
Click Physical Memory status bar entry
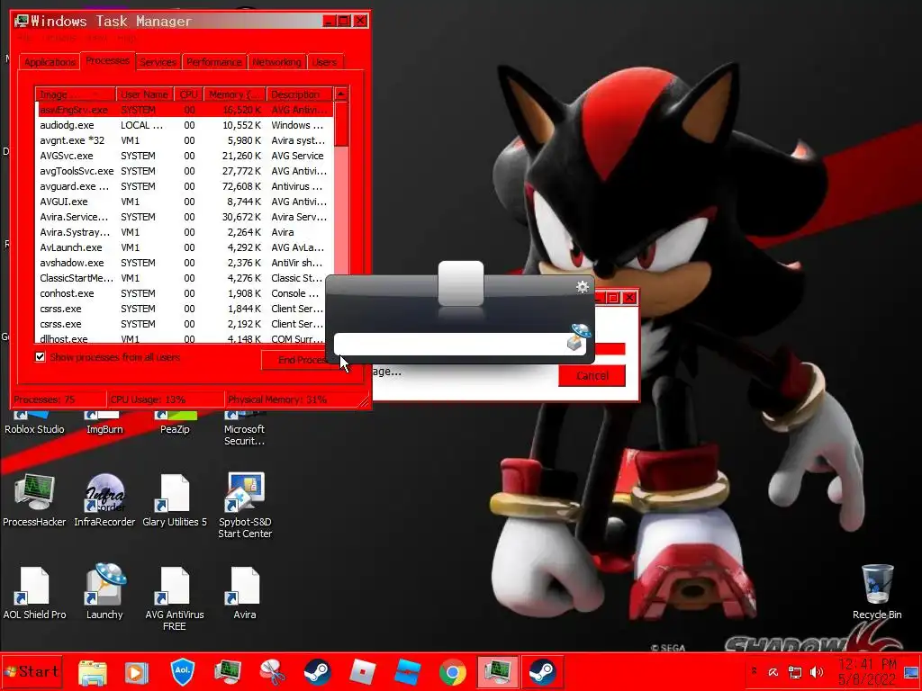(291, 399)
